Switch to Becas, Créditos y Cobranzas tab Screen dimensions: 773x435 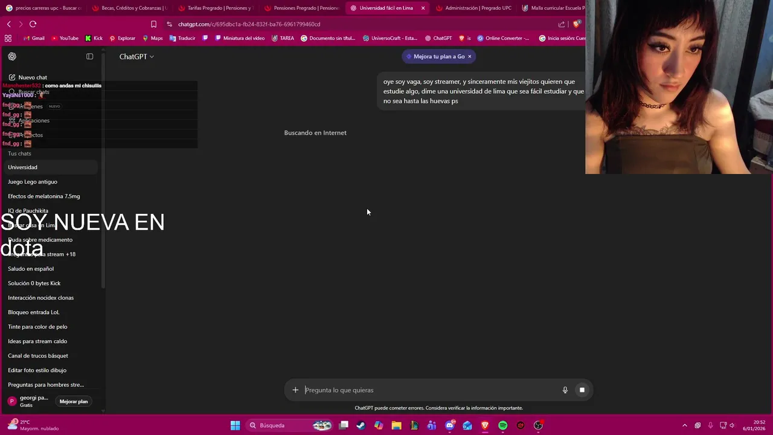pos(129,8)
